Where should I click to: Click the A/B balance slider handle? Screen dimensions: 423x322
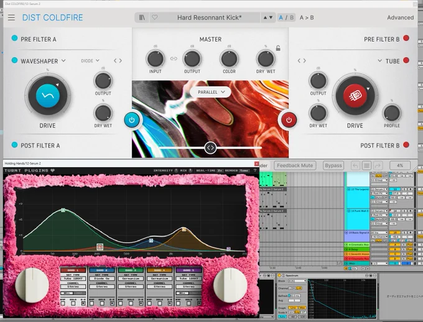coord(210,148)
